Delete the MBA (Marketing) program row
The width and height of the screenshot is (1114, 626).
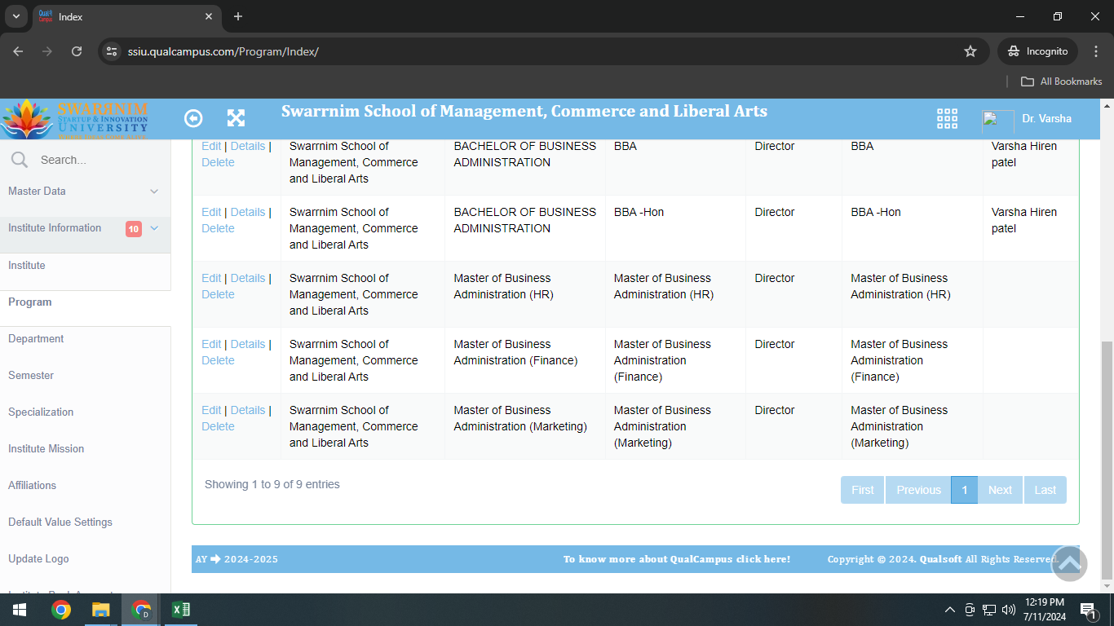218,426
